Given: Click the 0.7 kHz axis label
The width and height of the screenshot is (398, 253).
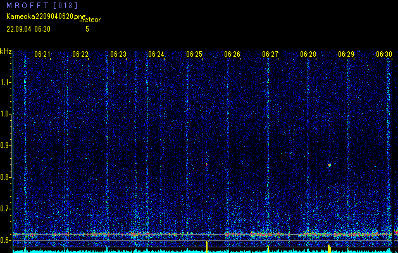Looking at the screenshot, I should pos(6,209).
